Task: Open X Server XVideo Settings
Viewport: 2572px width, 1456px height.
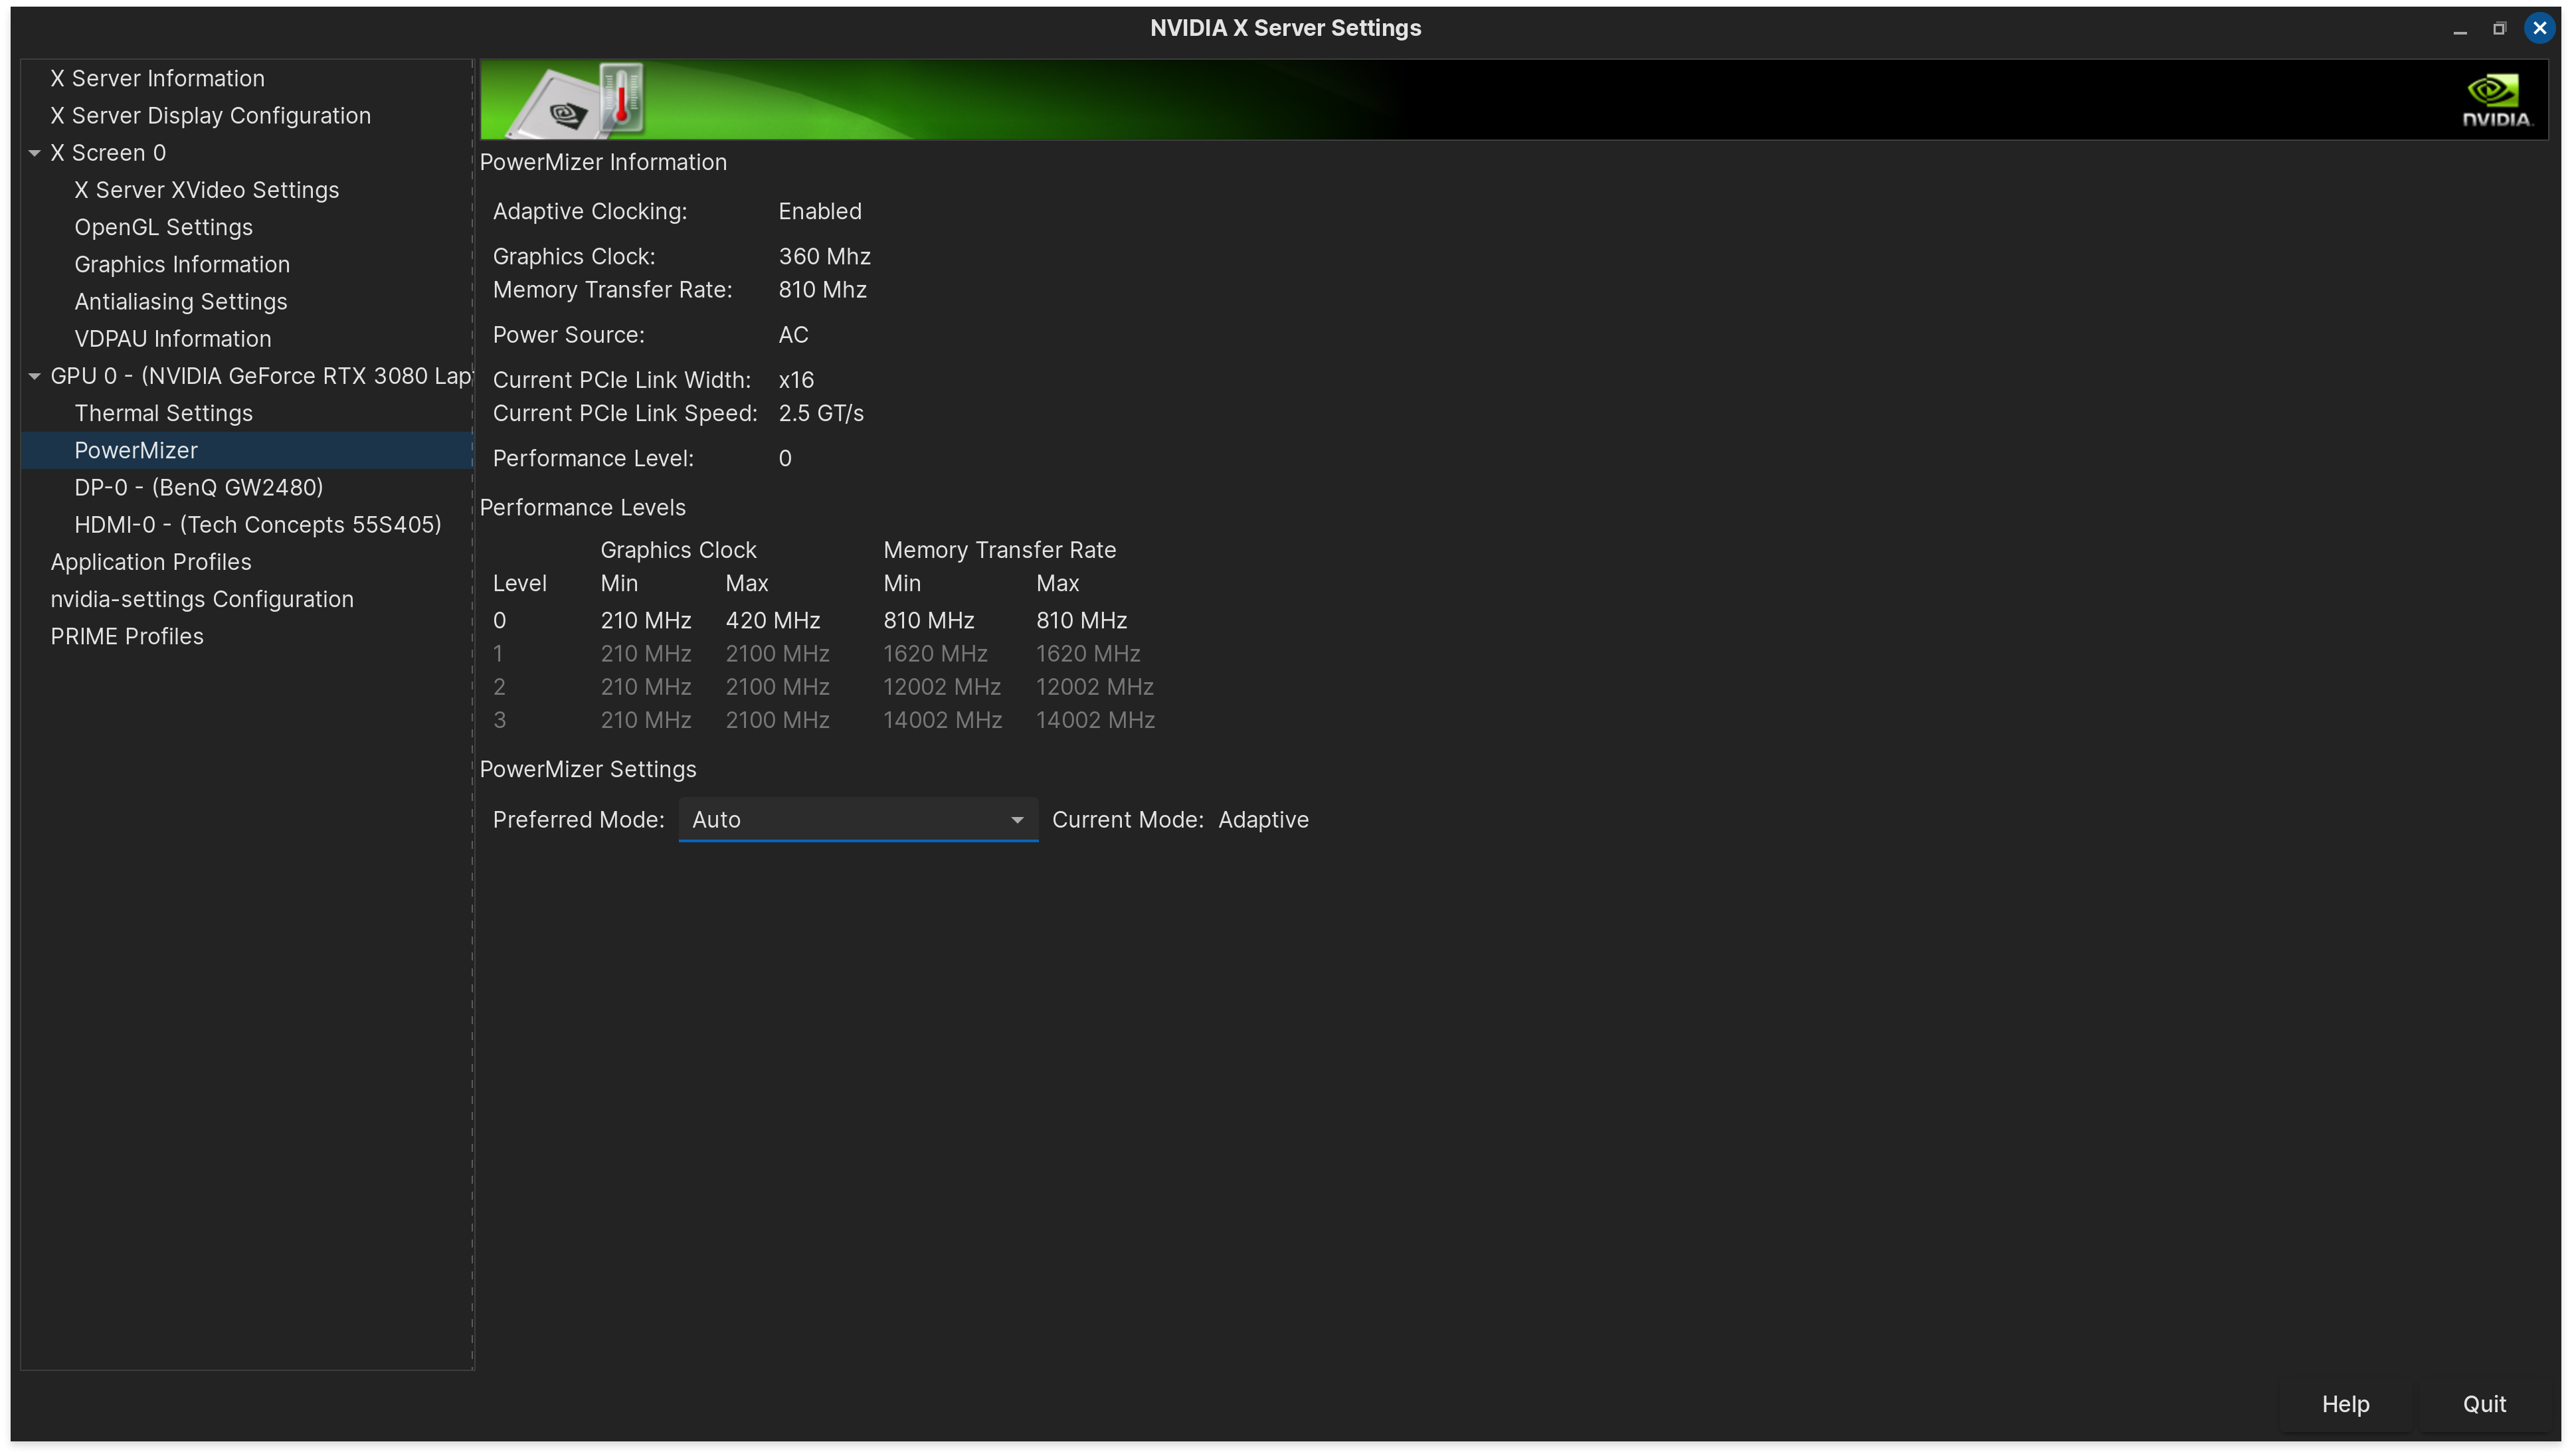Action: click(207, 190)
